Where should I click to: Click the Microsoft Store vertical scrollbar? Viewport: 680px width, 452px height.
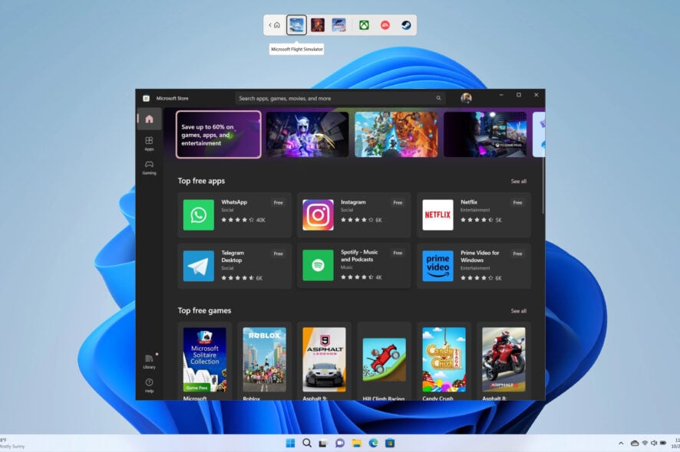click(x=543, y=186)
